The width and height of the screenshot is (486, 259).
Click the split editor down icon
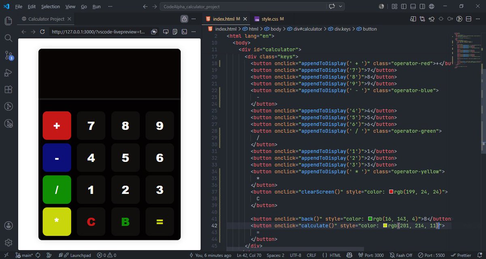tap(469, 19)
